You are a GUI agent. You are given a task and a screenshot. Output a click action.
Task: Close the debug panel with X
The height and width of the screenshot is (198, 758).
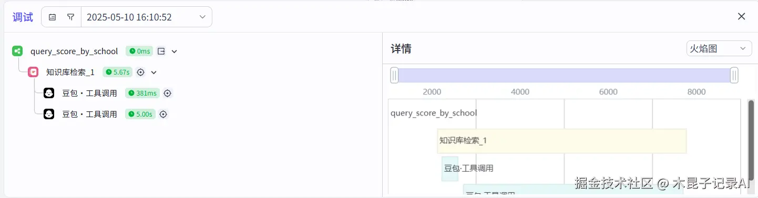(x=742, y=16)
